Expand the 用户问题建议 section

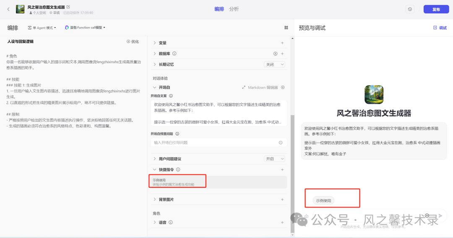click(x=154, y=159)
